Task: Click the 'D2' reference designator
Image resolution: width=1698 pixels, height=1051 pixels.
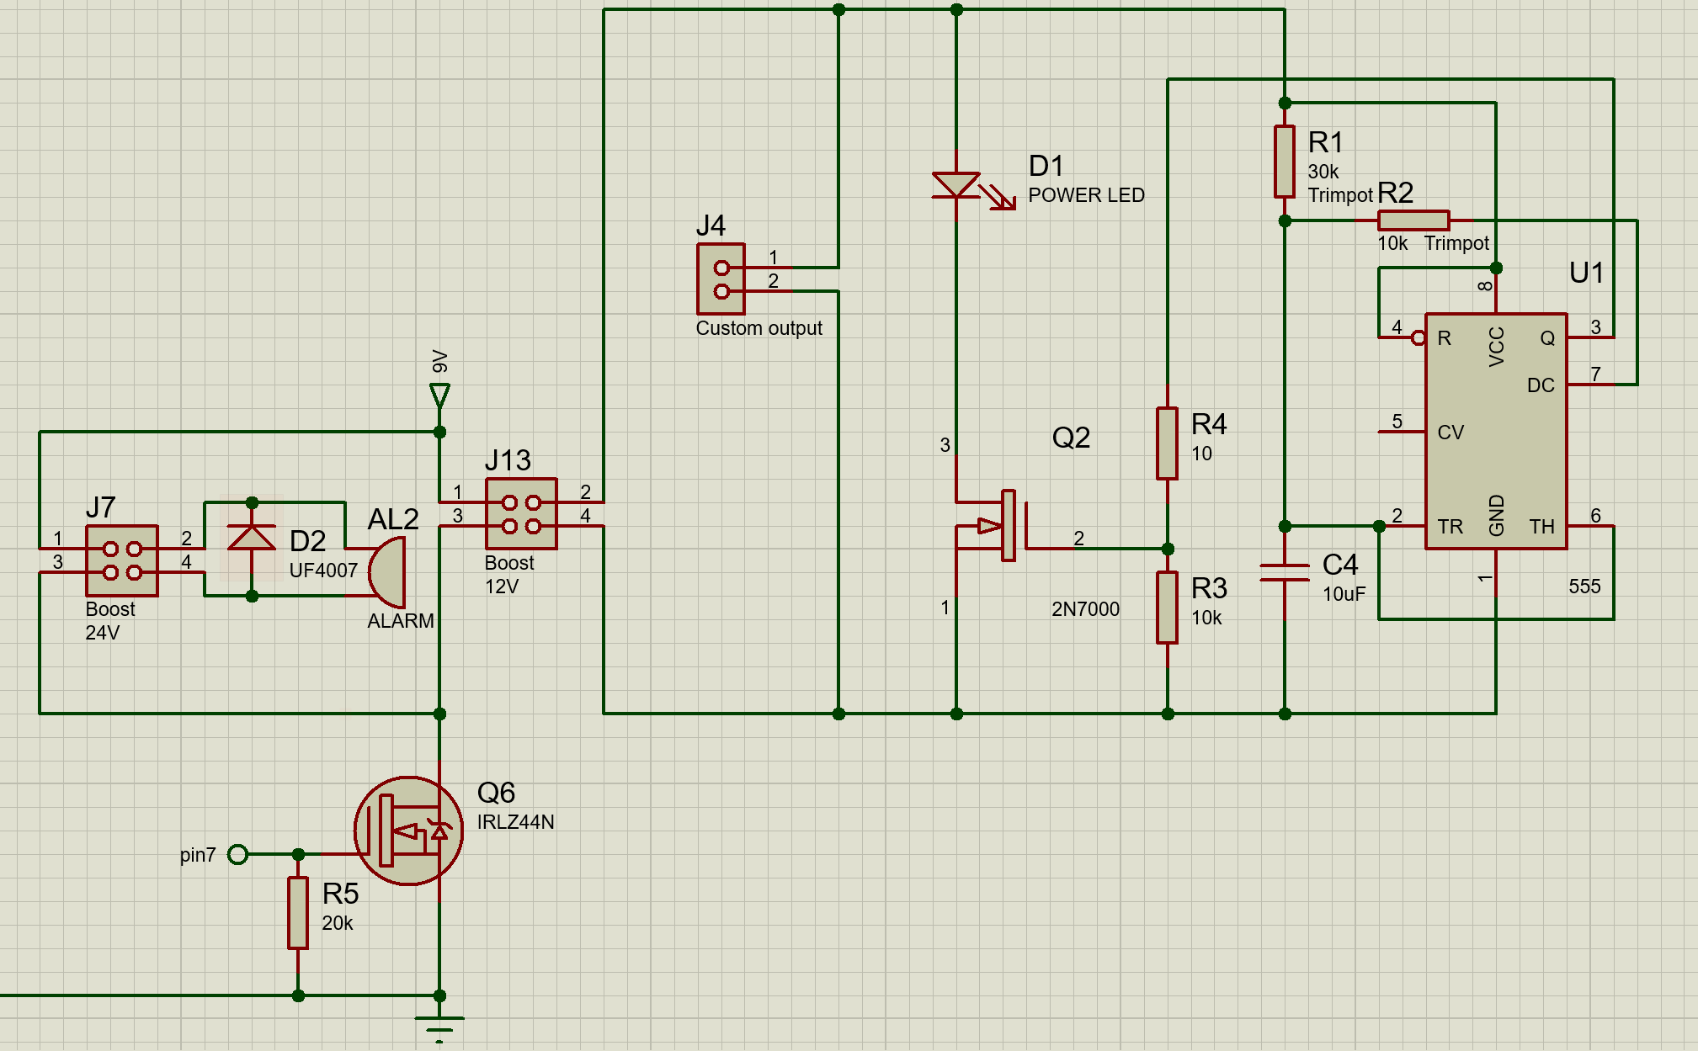Action: [x=307, y=541]
